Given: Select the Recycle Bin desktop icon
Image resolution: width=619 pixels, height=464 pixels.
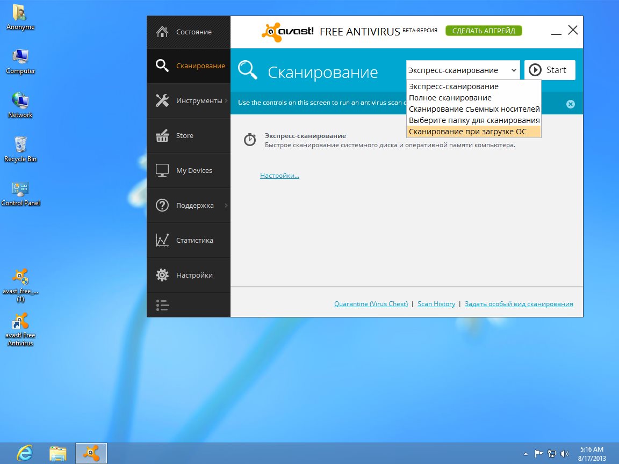Looking at the screenshot, I should 20,149.
